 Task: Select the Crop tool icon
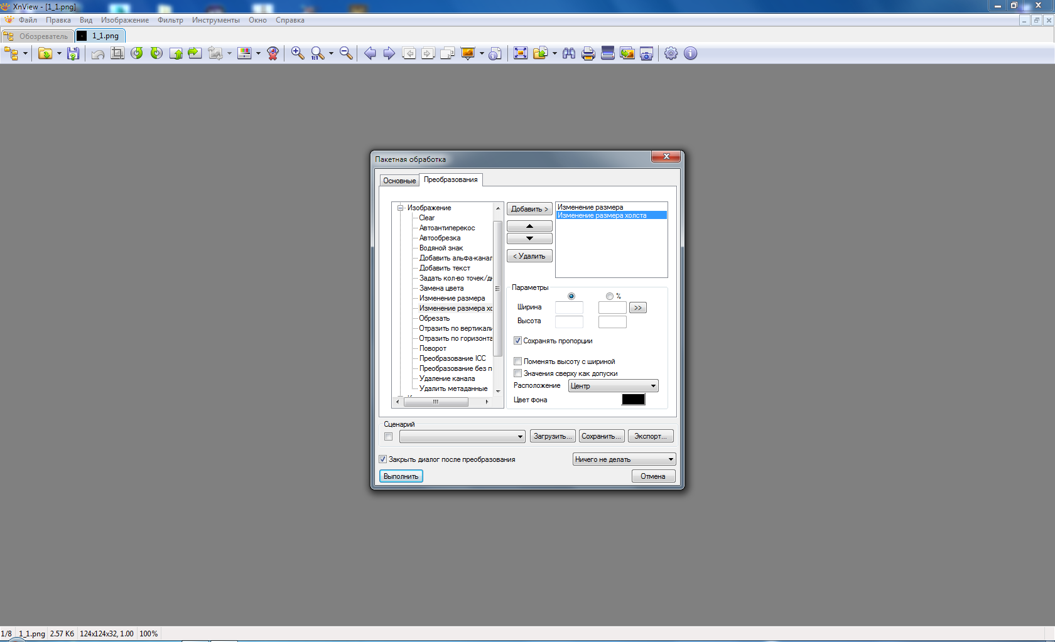[x=117, y=54]
